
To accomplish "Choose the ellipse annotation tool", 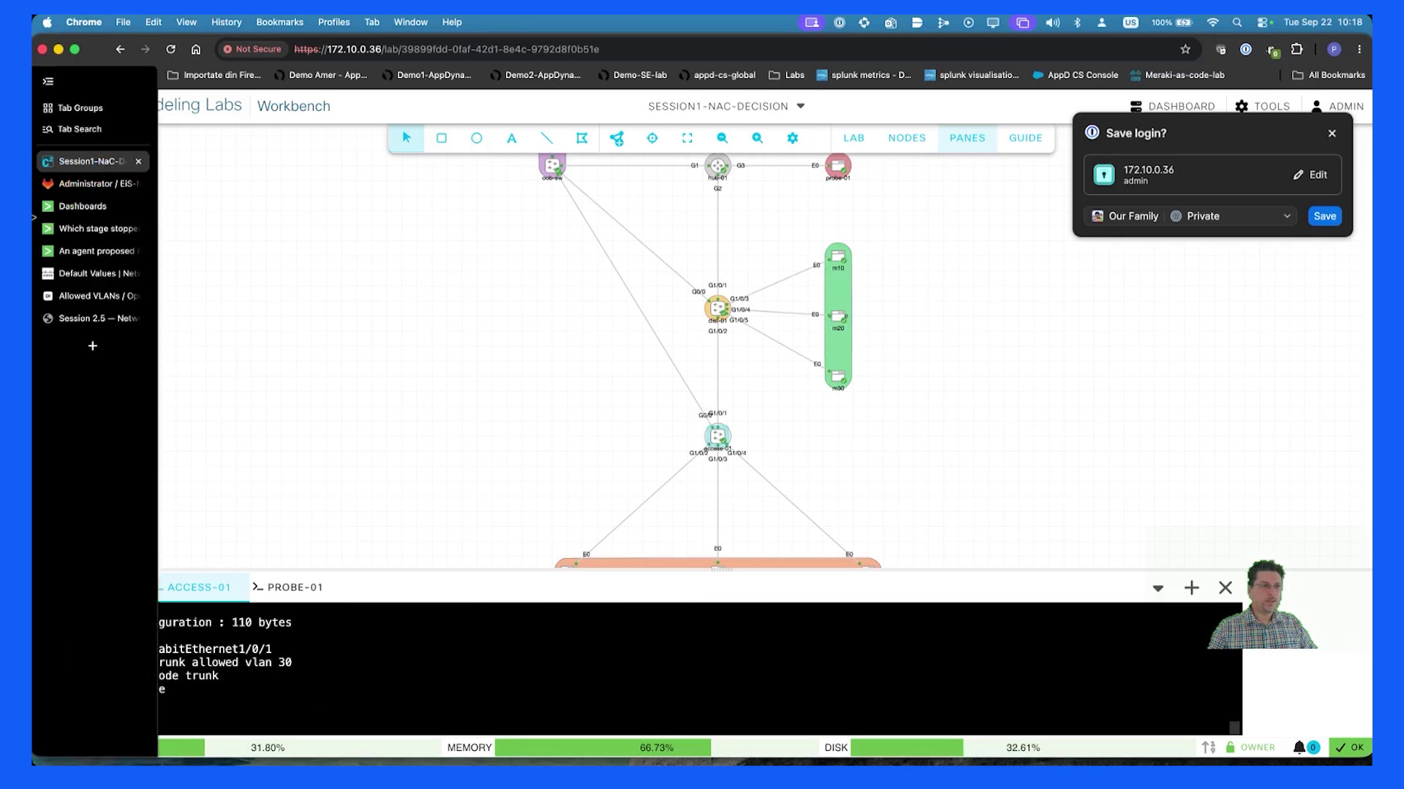I will tap(477, 138).
